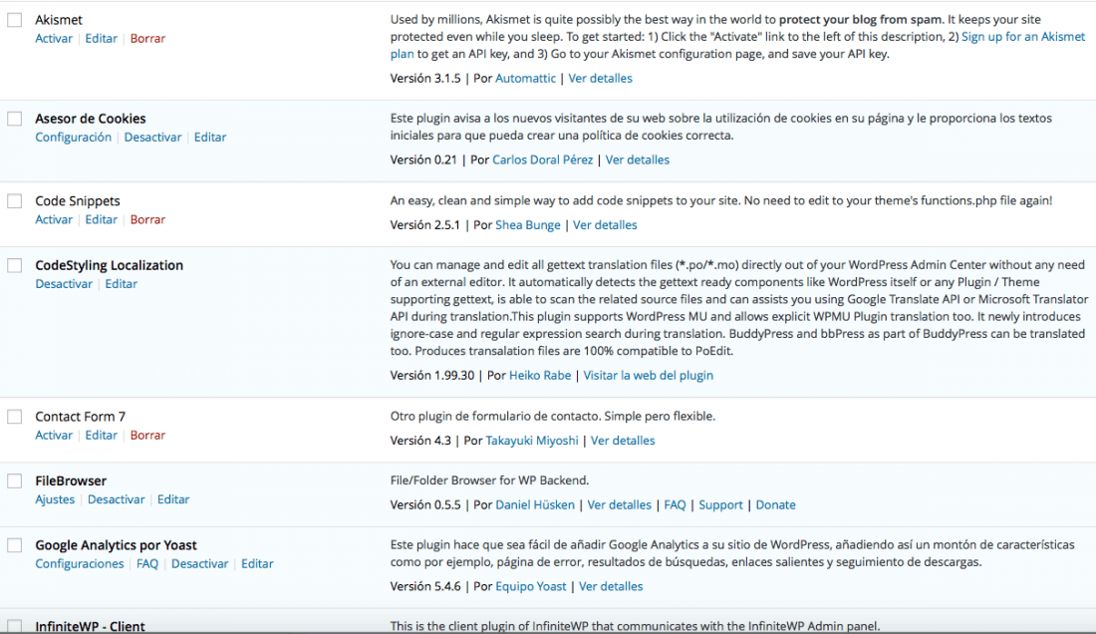Tick the FileBrowser plugin checkbox

15,480
